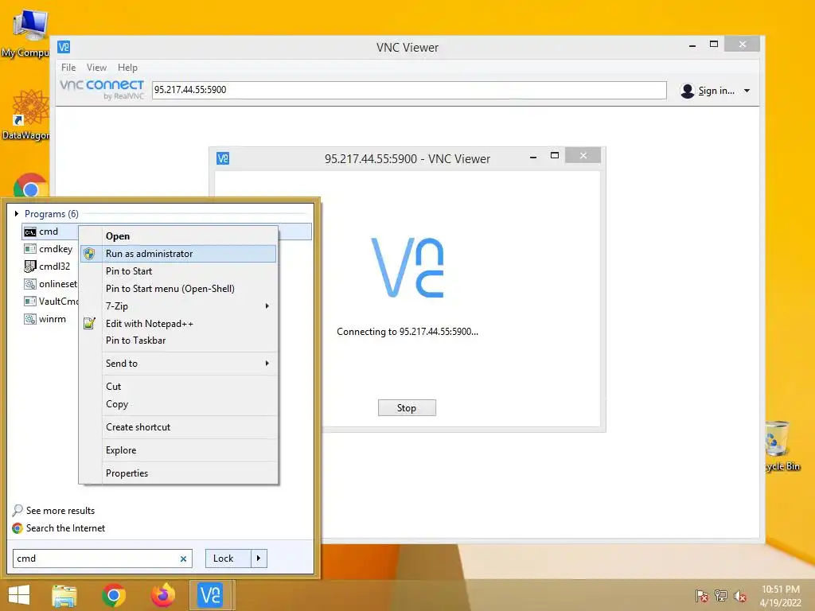Open File Explorer from the taskbar
Viewport: 815px width, 611px height.
[x=64, y=595]
